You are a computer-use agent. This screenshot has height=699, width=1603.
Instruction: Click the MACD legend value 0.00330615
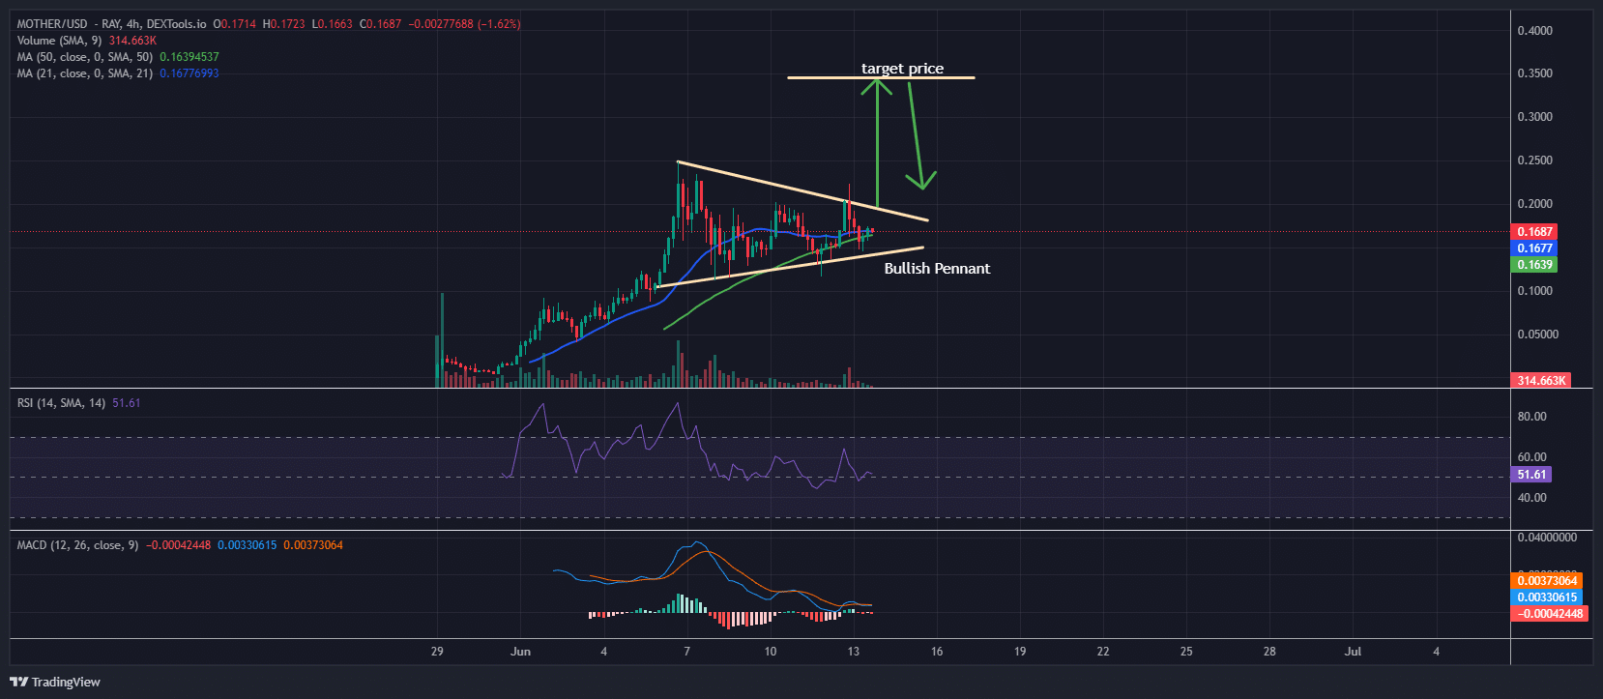coord(247,545)
